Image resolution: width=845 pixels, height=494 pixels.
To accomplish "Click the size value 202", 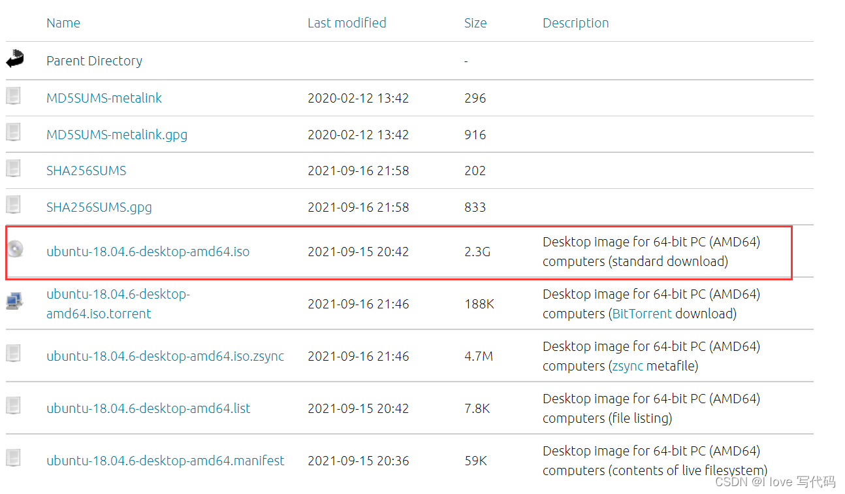I will (x=475, y=171).
